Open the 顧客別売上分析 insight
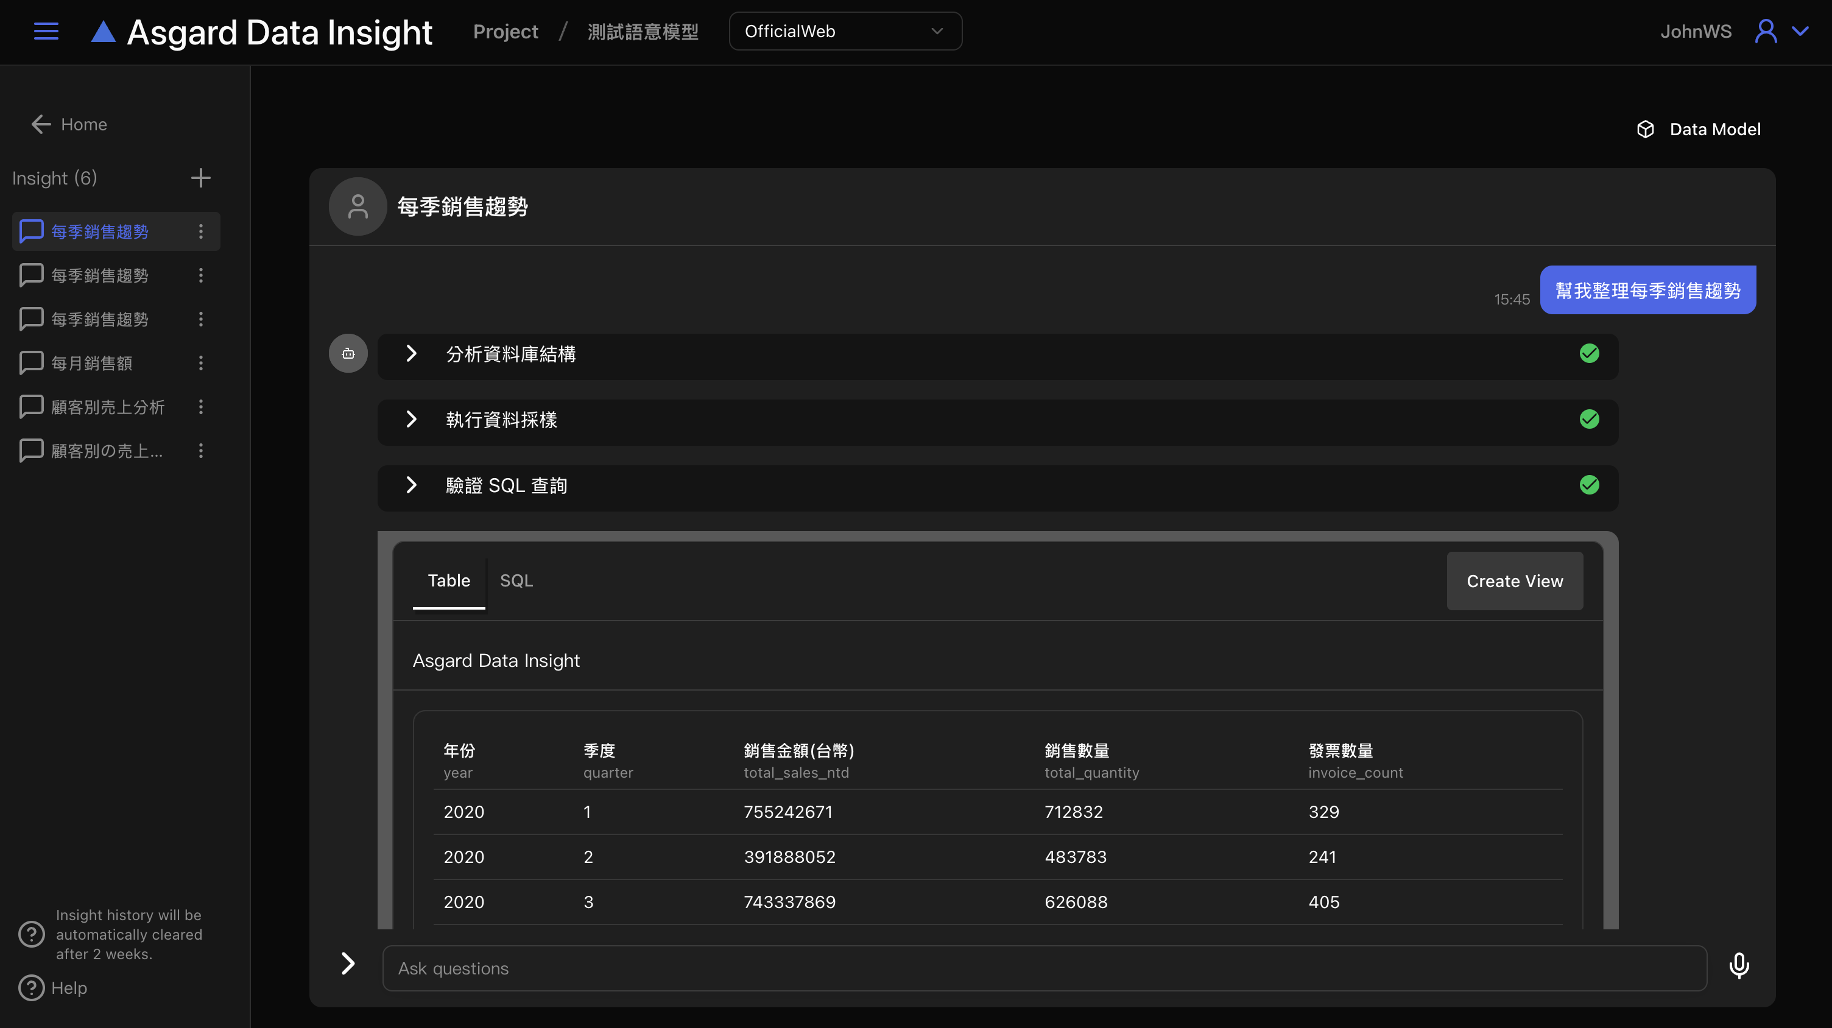This screenshot has width=1832, height=1028. tap(108, 407)
